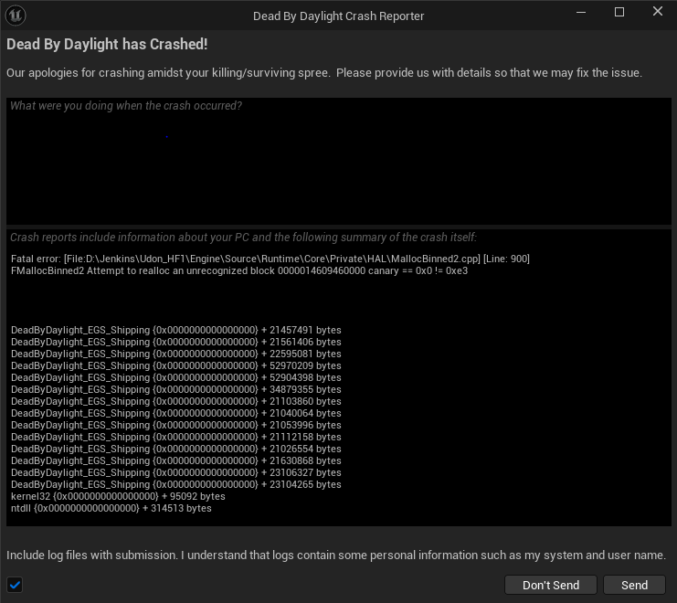Select the ntdll + 314513 bytes line

coord(111,508)
